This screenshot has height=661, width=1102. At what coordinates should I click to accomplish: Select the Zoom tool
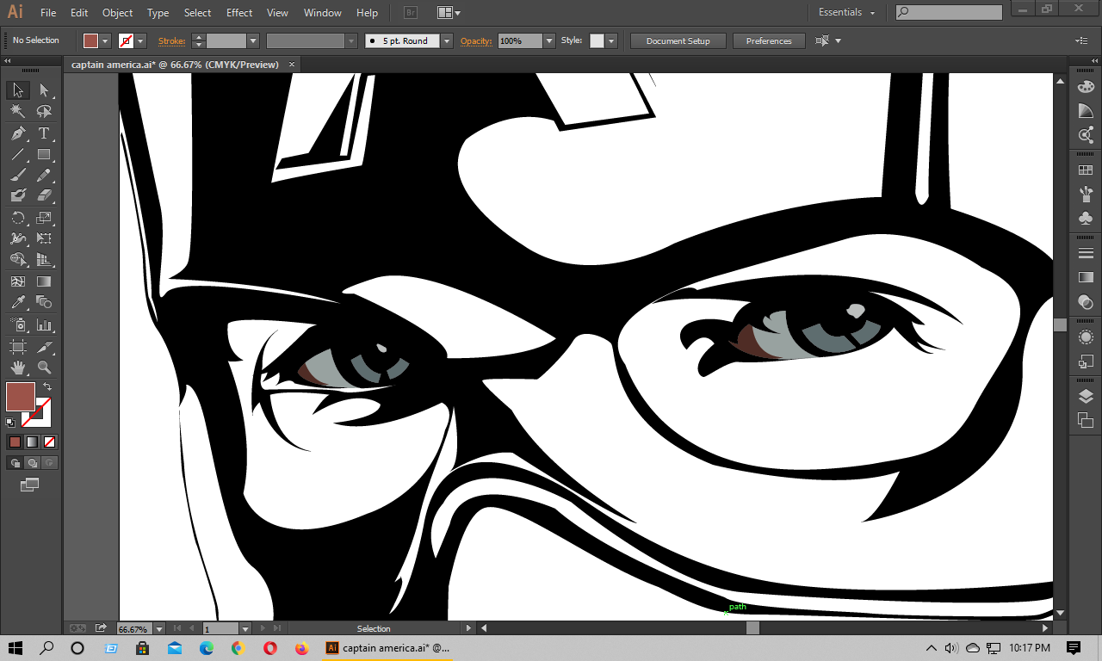(44, 368)
